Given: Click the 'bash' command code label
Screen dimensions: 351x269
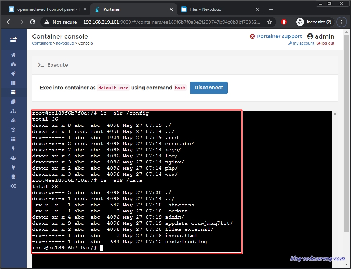Looking at the screenshot, I should tap(180, 88).
